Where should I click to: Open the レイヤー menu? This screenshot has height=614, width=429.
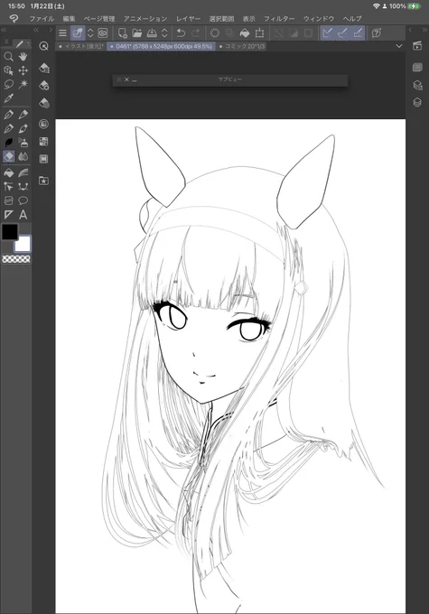188,18
